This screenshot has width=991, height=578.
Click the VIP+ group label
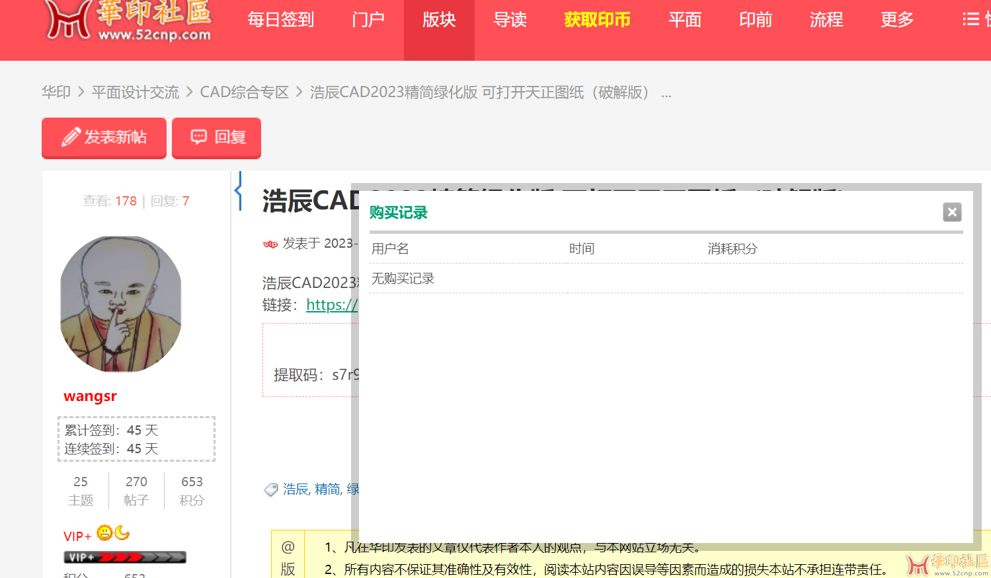(77, 536)
